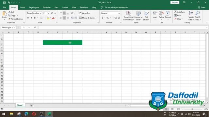Click the Paste icon
This screenshot has height=117, width=209.
click(4, 13)
